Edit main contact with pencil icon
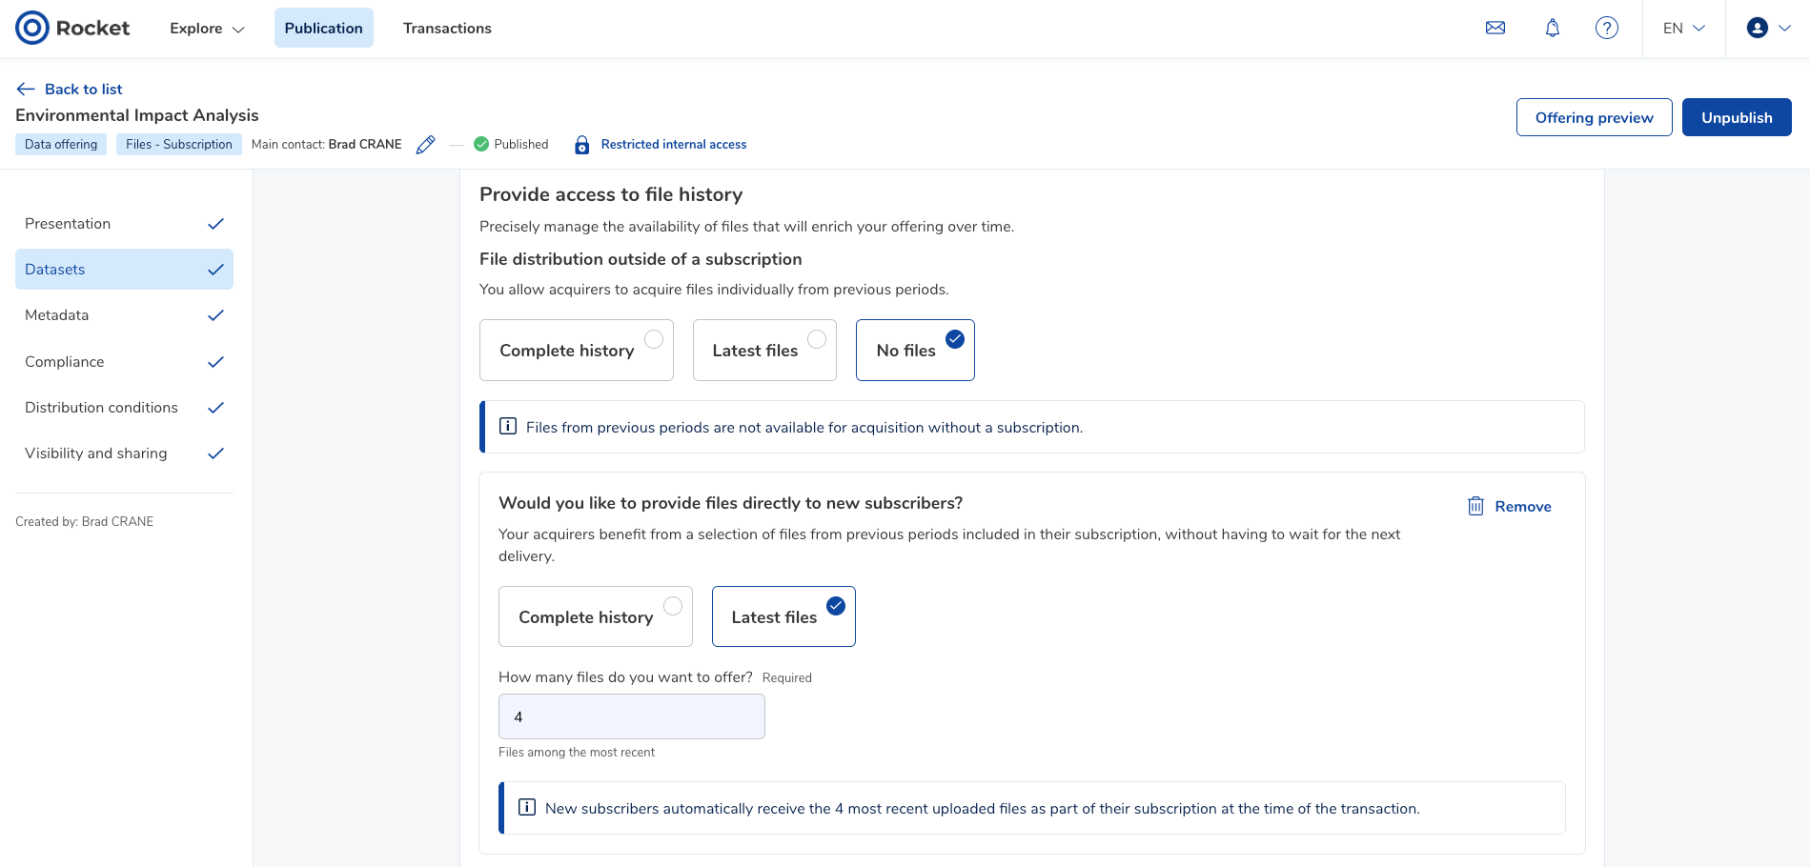 pos(426,144)
